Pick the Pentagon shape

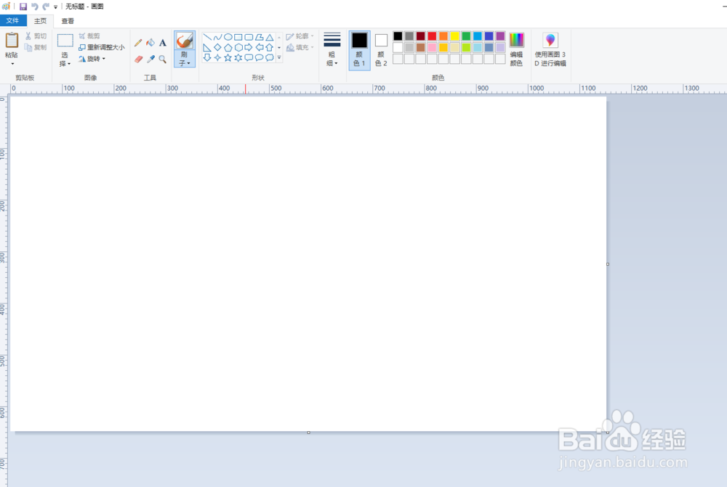pyautogui.click(x=228, y=48)
